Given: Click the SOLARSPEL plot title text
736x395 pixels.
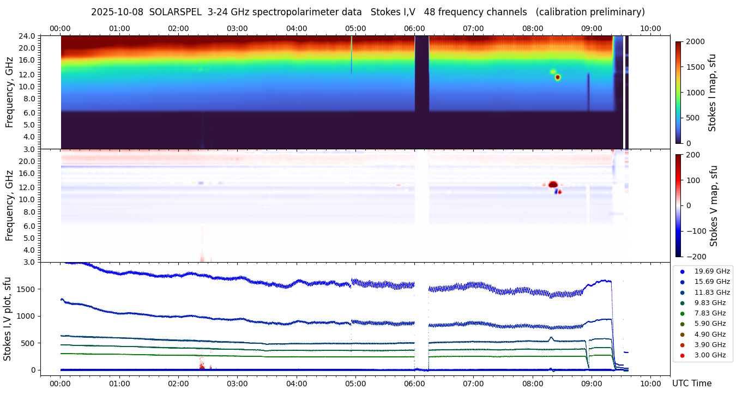Looking at the screenshot, I should 367,12.
